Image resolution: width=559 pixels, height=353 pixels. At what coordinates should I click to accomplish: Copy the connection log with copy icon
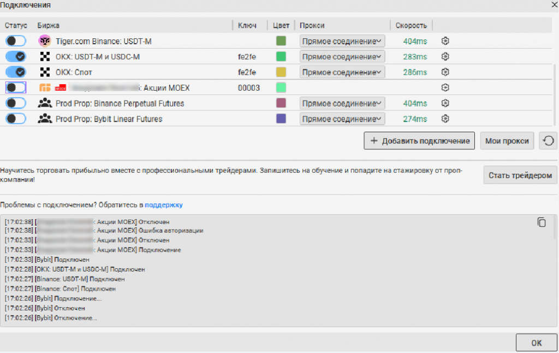[541, 222]
